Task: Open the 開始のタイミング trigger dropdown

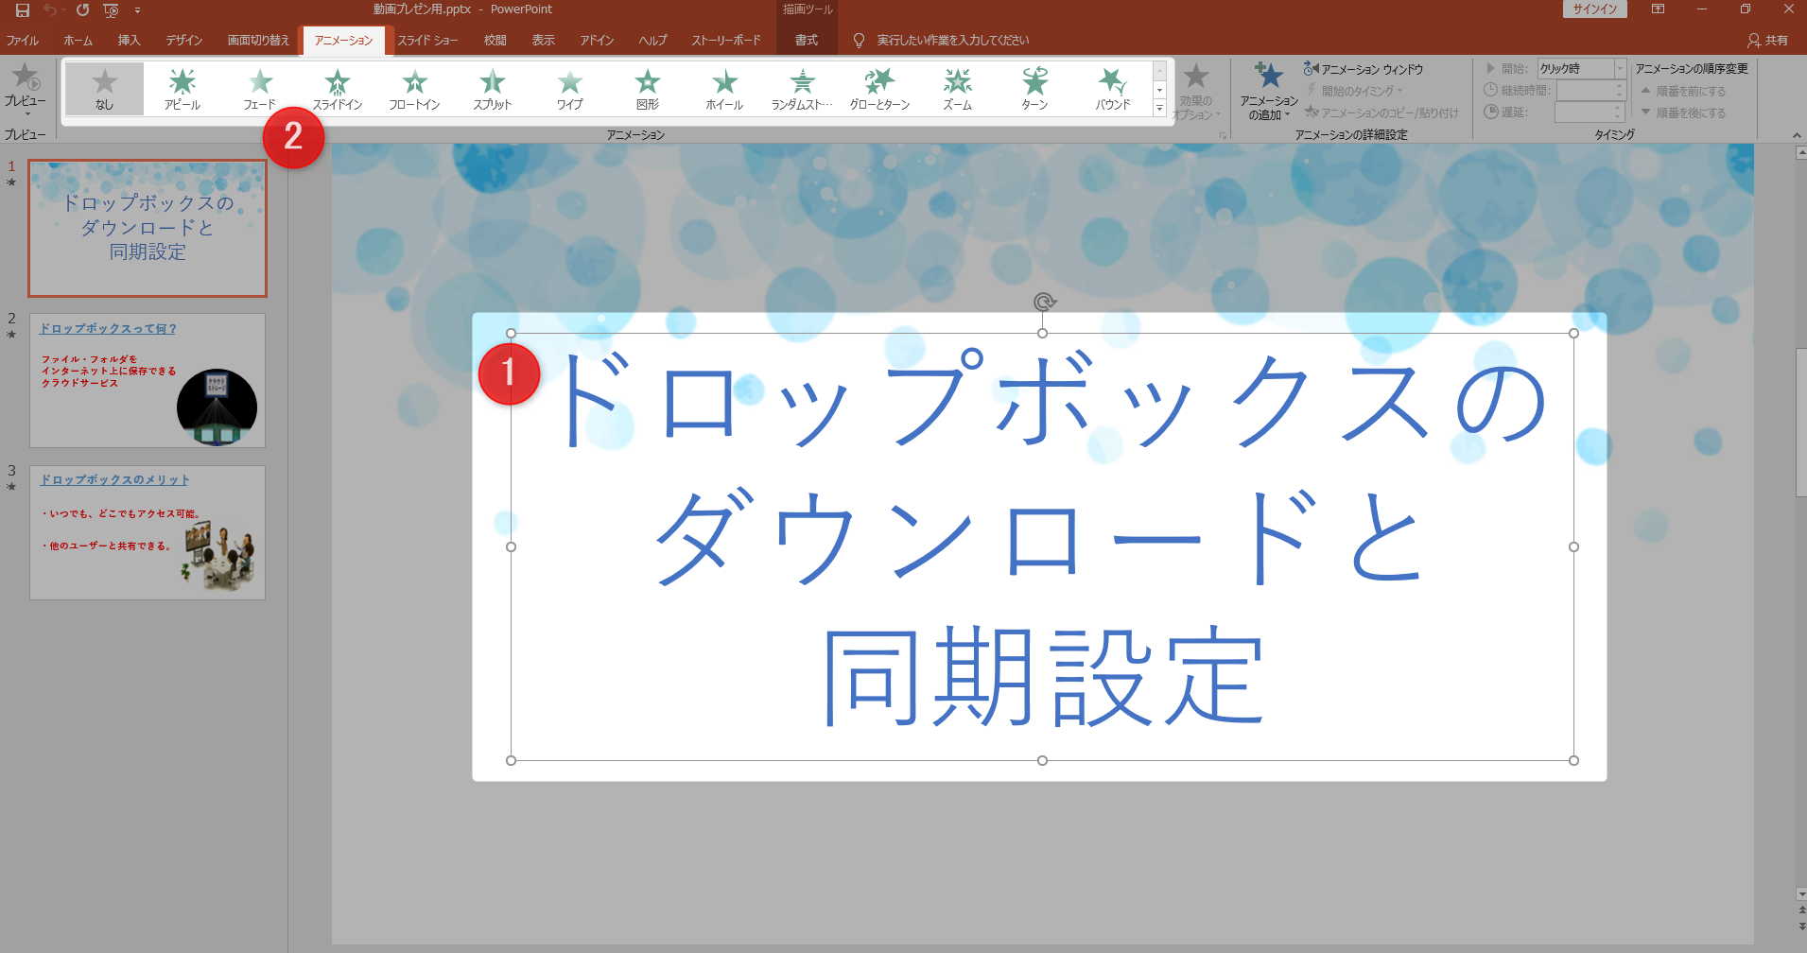Action: click(1355, 91)
